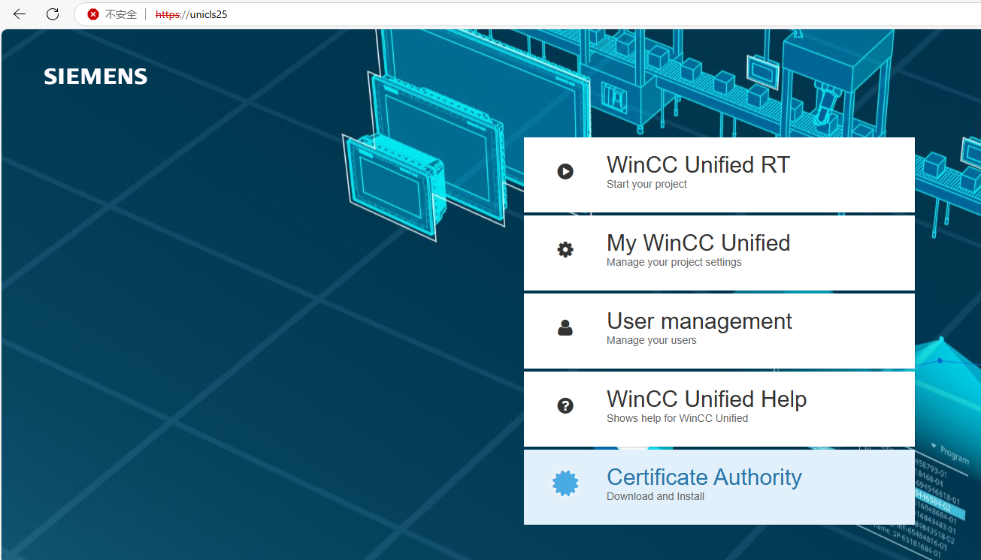Click the SIEMENS logo

(95, 77)
